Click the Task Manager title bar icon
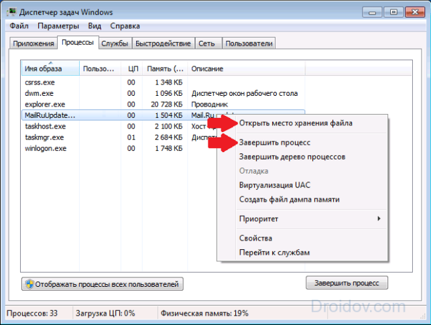The width and height of the screenshot is (431, 325). tap(12, 12)
